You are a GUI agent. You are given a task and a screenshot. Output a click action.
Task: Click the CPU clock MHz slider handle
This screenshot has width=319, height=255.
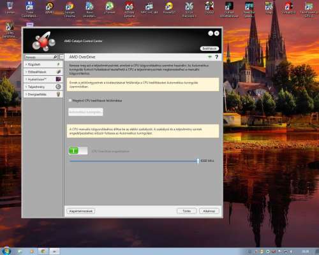198,161
